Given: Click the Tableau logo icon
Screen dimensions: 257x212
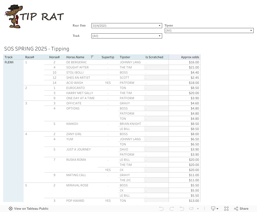Looking at the screenshot, I should coord(11,209).
